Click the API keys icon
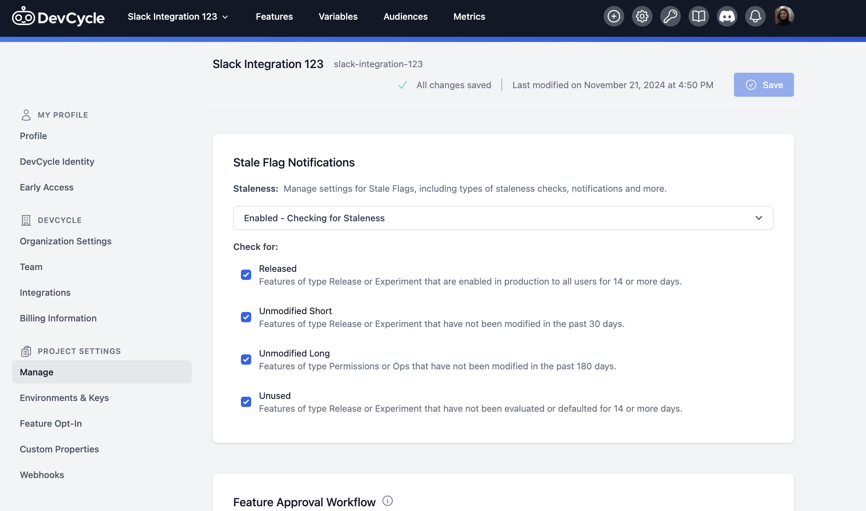 pos(670,16)
